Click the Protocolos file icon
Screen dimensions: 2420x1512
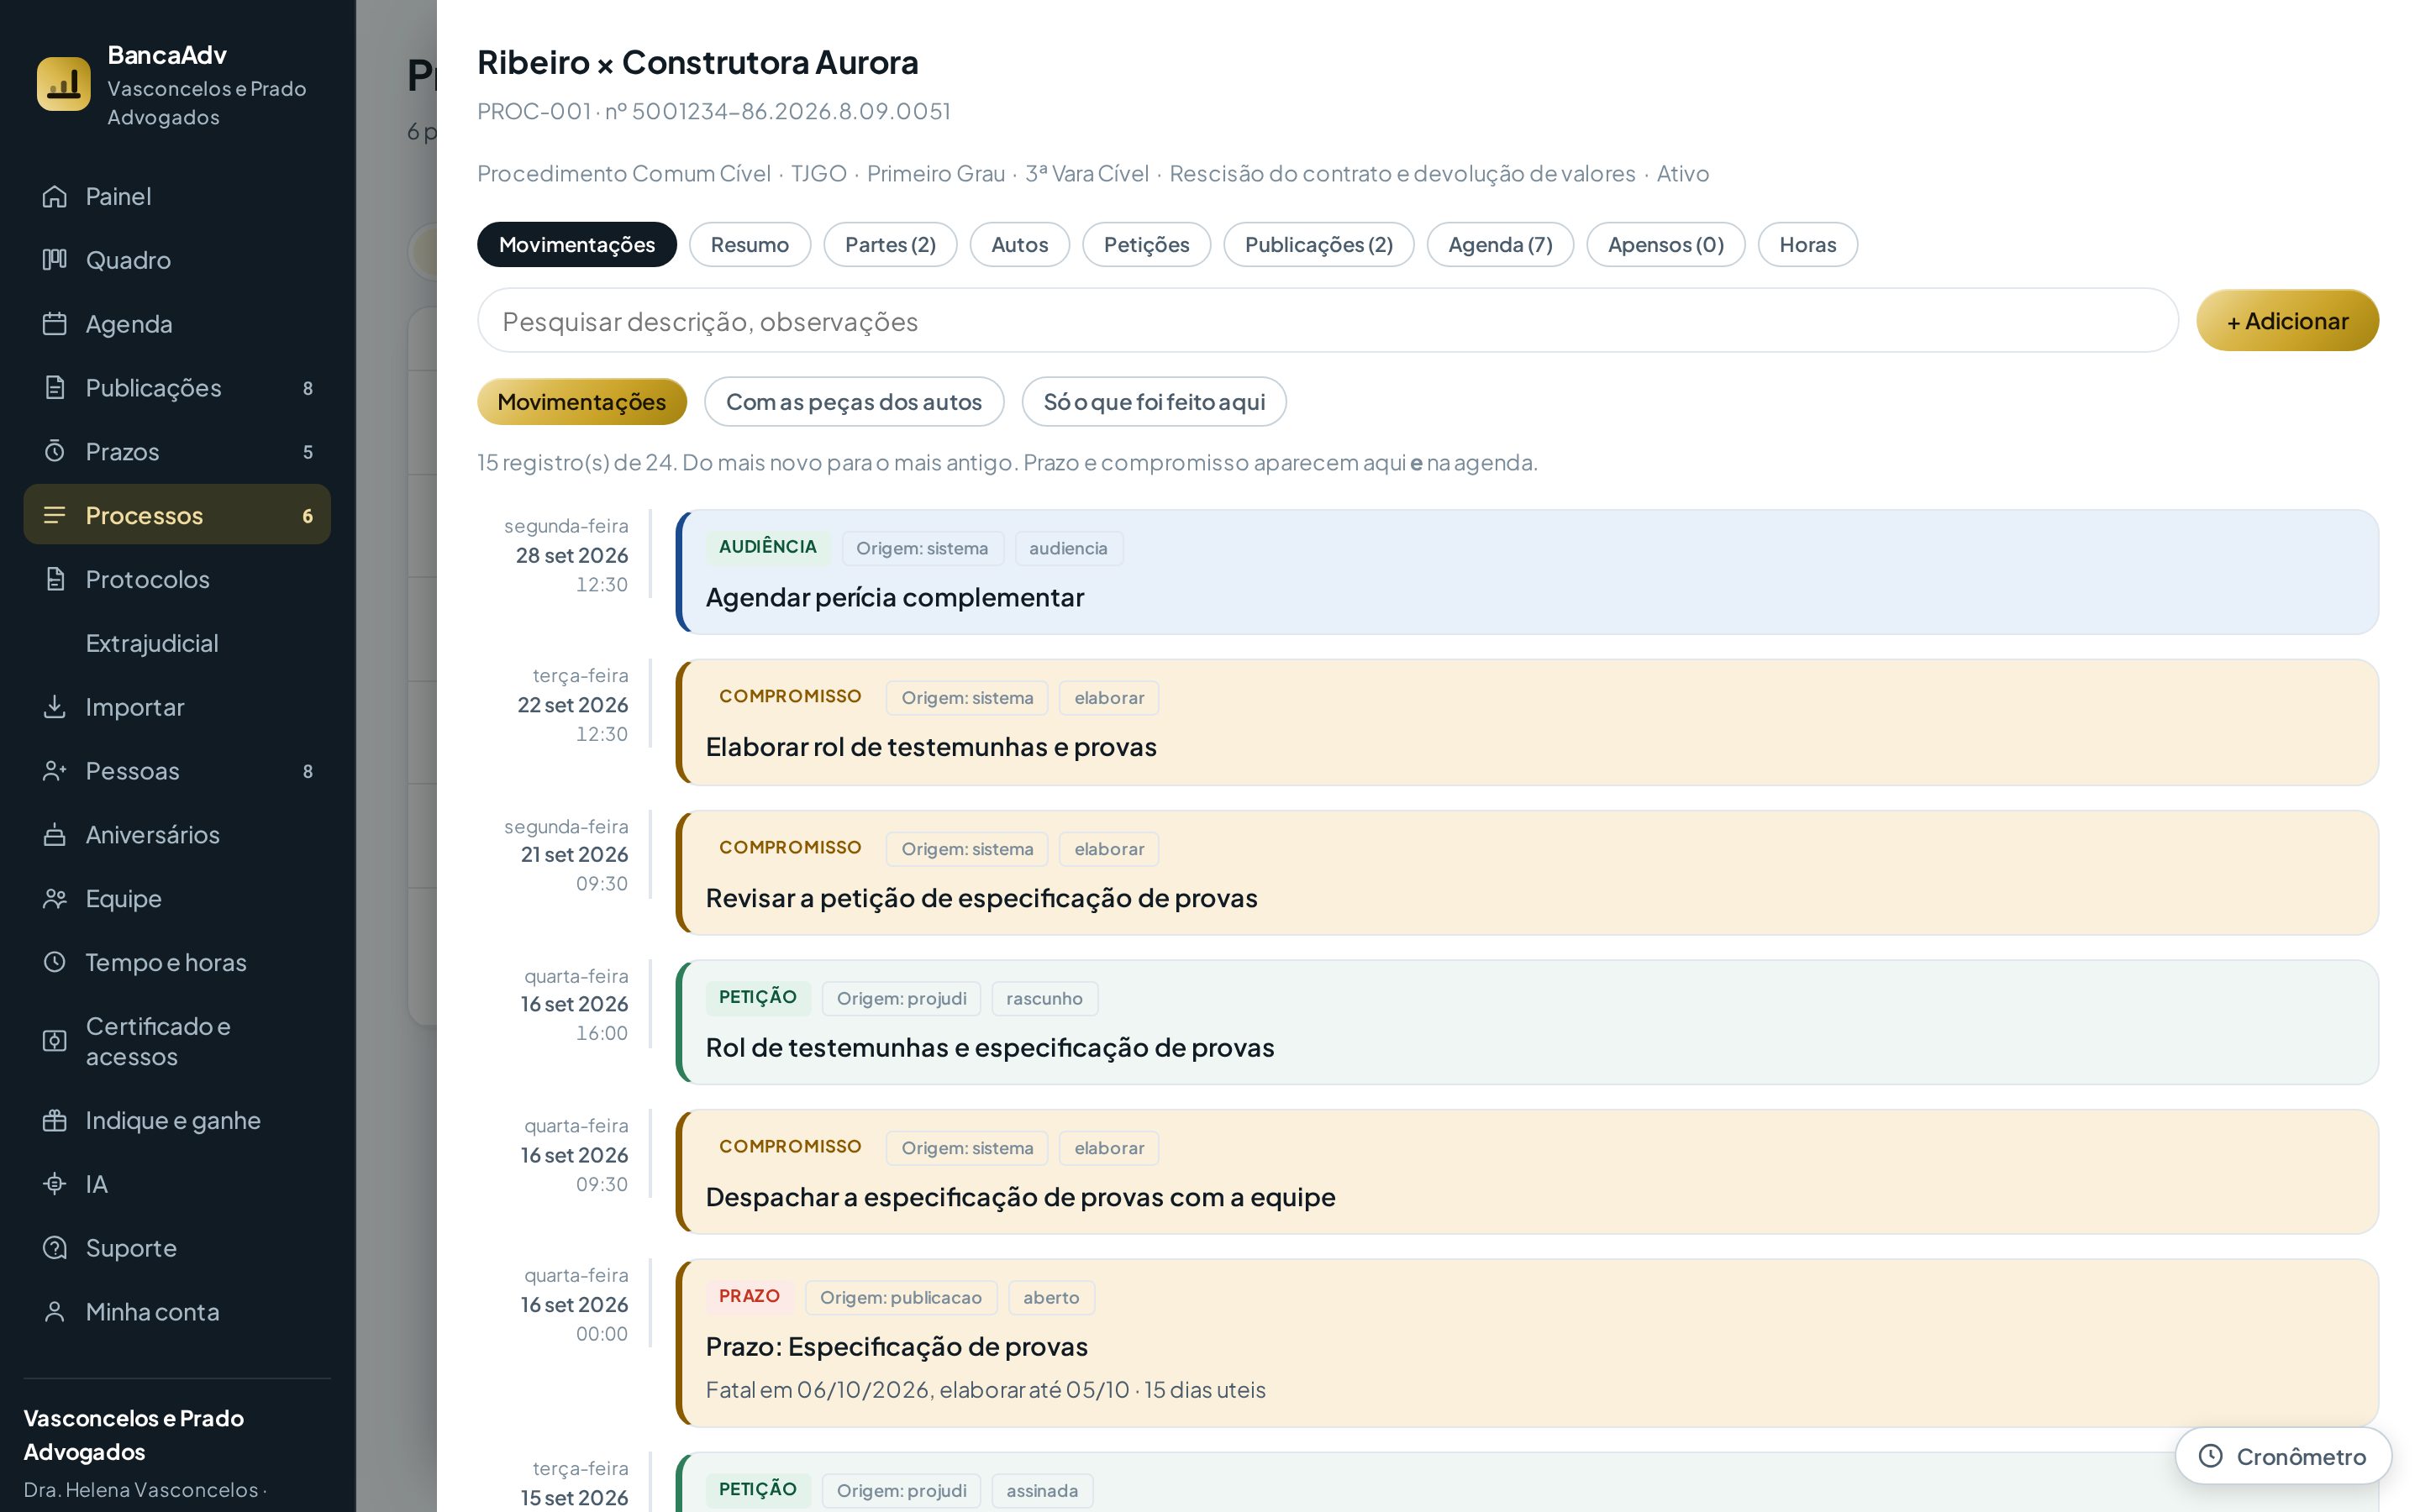tap(55, 579)
